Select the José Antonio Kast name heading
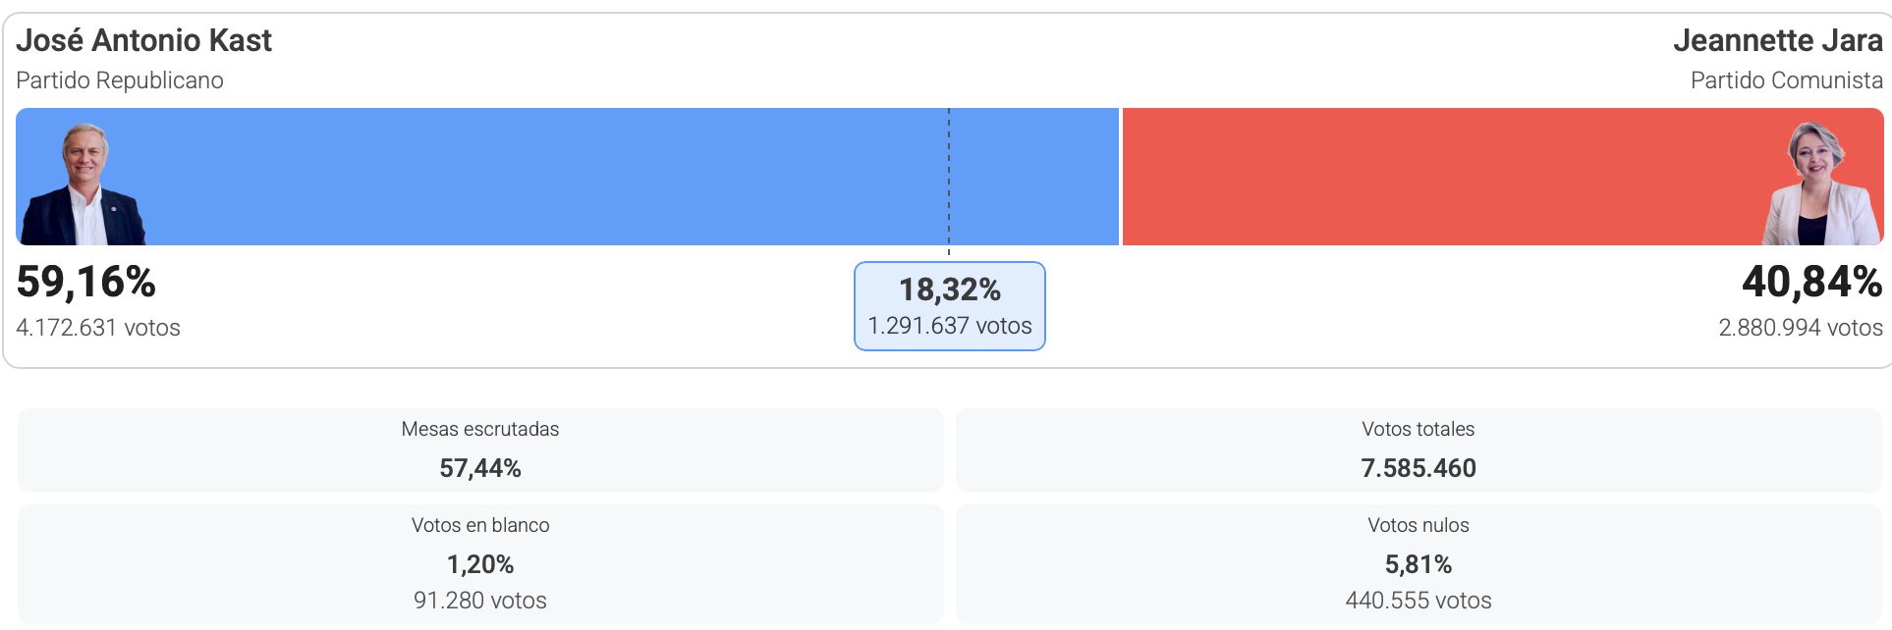The width and height of the screenshot is (1892, 630). [143, 40]
